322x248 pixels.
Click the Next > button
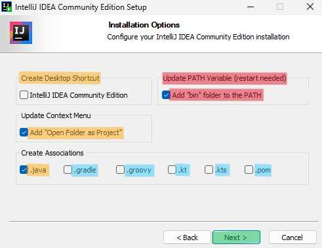click(x=236, y=237)
